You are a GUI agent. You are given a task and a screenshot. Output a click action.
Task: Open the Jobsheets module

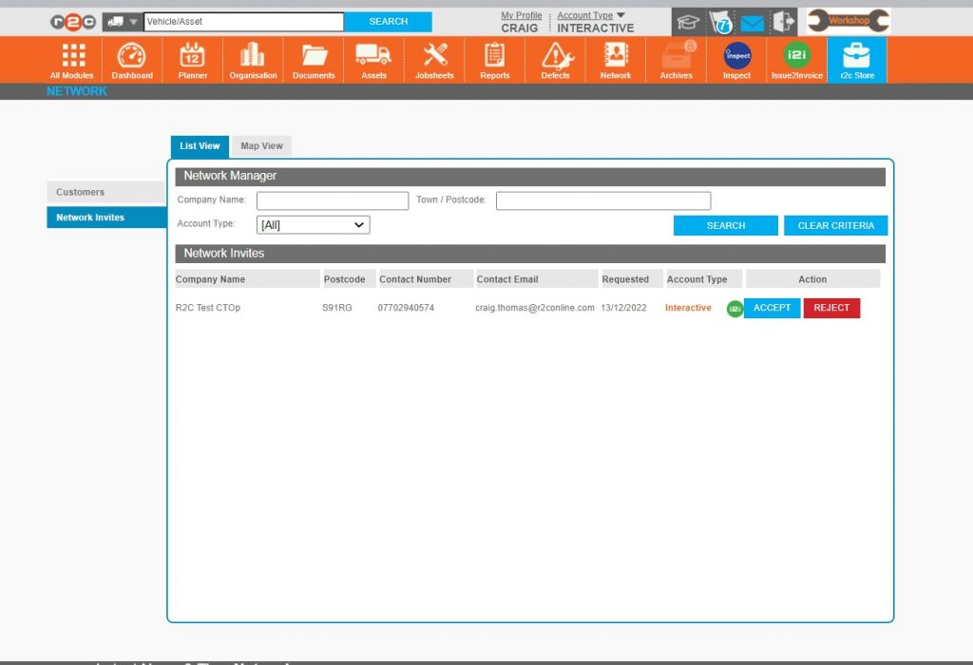(x=433, y=59)
